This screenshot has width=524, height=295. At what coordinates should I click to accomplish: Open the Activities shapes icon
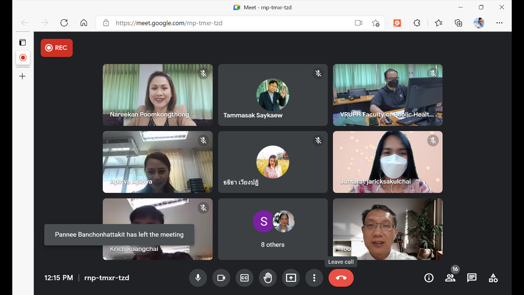493,278
